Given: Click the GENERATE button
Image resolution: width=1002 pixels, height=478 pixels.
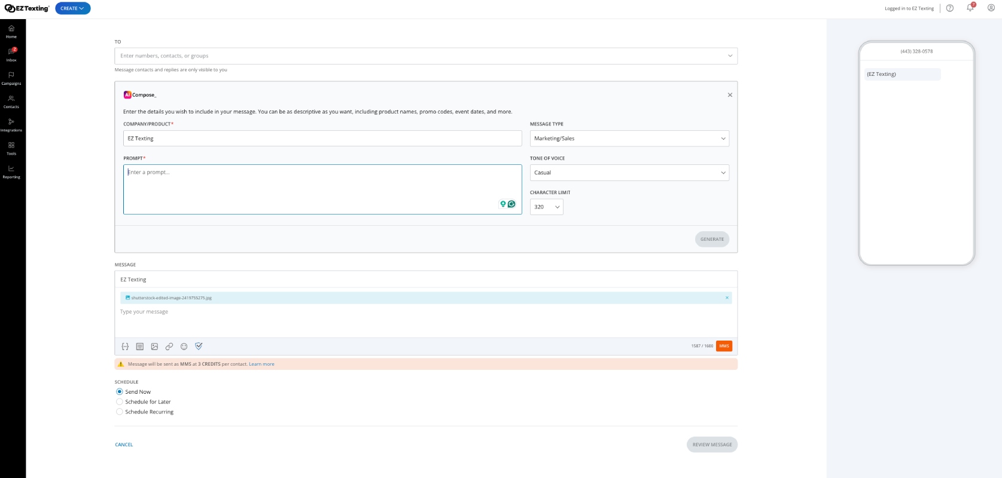Looking at the screenshot, I should tap(712, 239).
